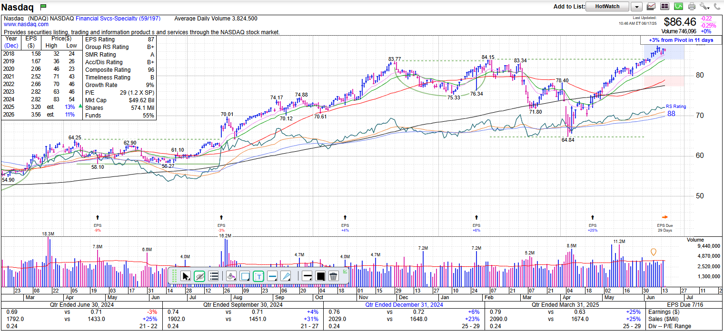Click the EPS +25% earnings marker
724x331 pixels.
click(593, 223)
